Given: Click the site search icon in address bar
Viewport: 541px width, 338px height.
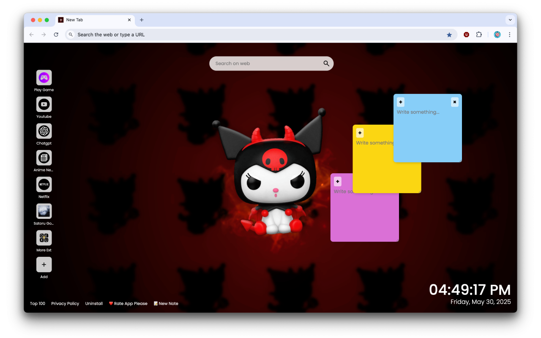Looking at the screenshot, I should pyautogui.click(x=71, y=35).
